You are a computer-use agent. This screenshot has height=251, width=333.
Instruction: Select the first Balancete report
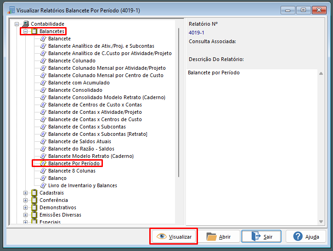59,39
